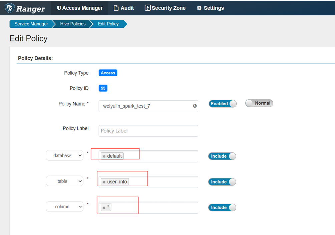
Task: Toggle Include switch for column row
Action: [x=222, y=208]
